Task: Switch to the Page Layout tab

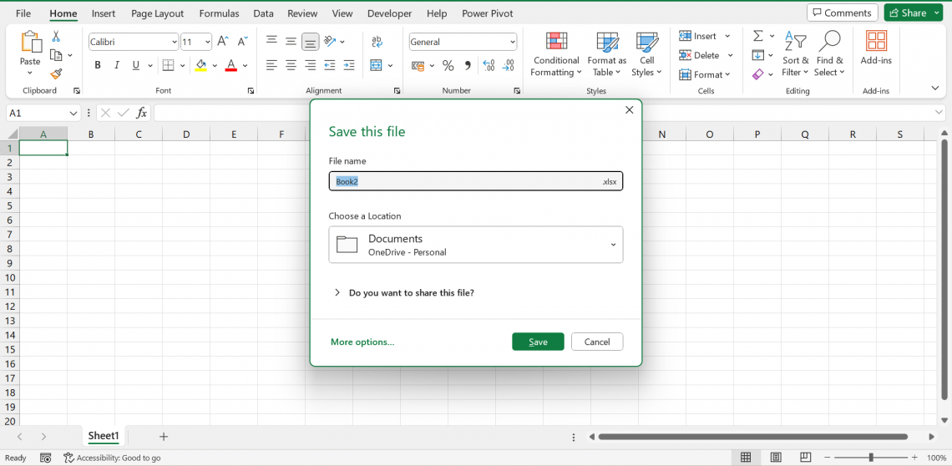Action: (x=157, y=13)
